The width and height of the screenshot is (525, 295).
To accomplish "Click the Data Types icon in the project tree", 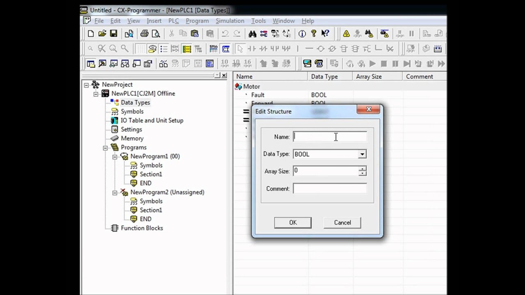I will (x=115, y=102).
